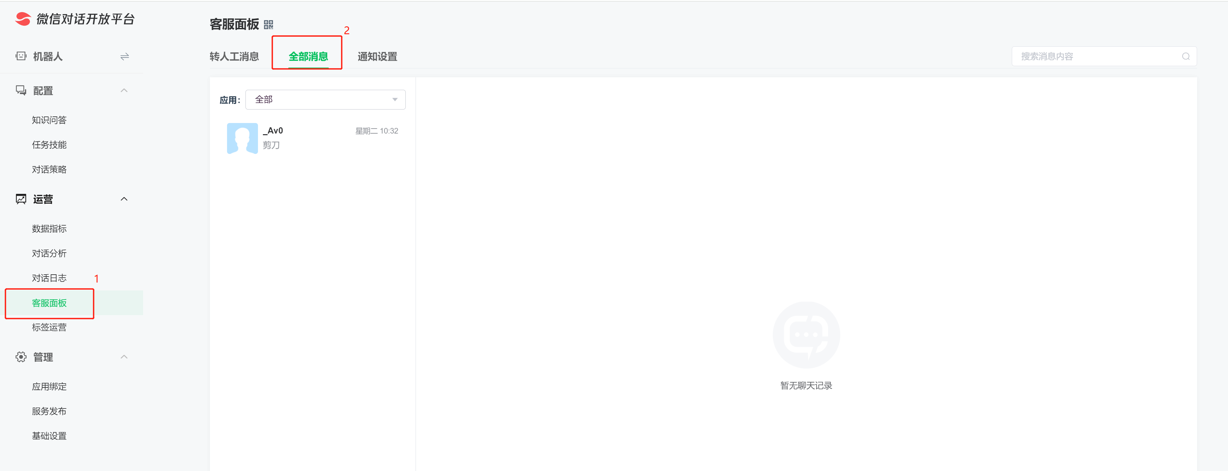Open 服务发布 under 管理

pos(49,411)
